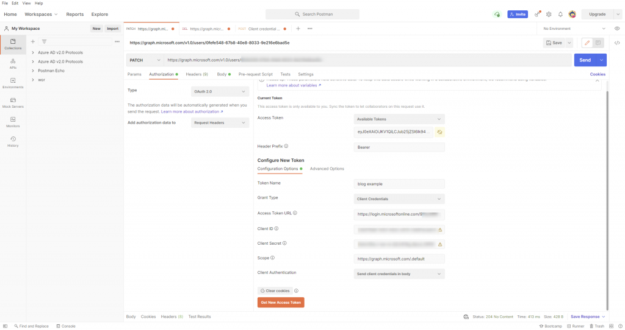Open collections more options ellipsis

coord(117,41)
